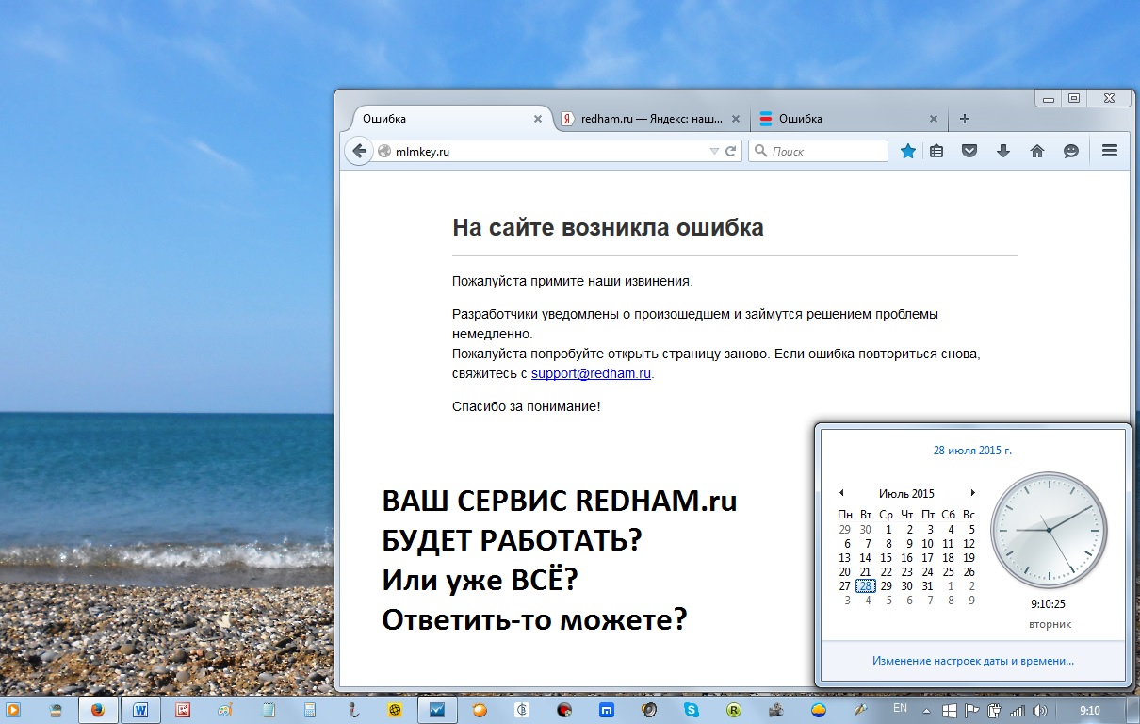
Task: Go to previous month in calendar
Action: [841, 493]
